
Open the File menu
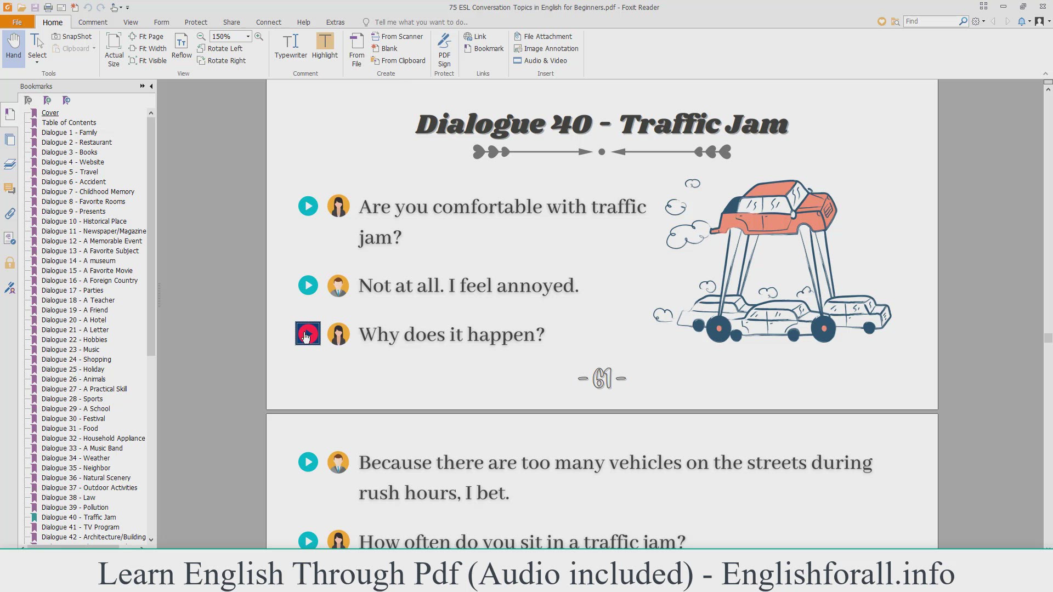tap(17, 22)
